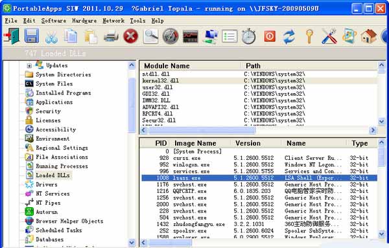389x248 pixels.
Task: Select the ADVAPI32.dll module row
Action: point(259,107)
